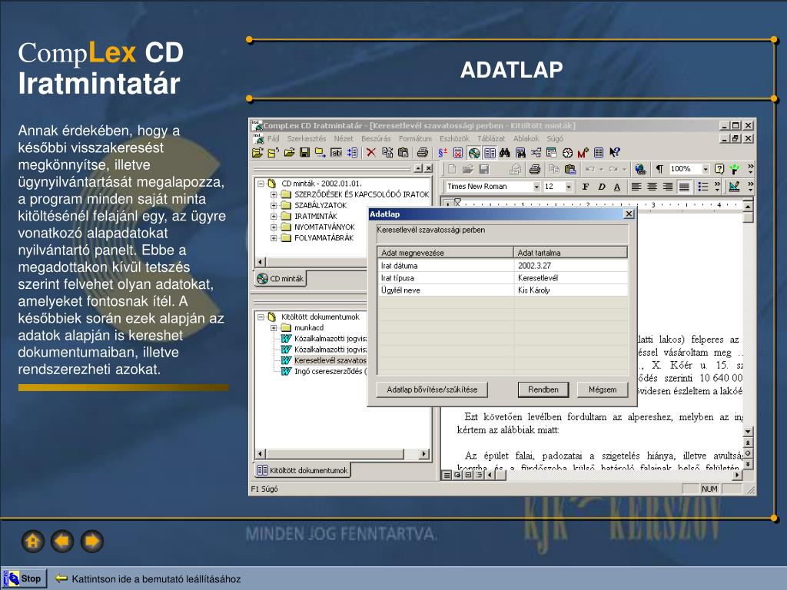Toggle paragraph marks with the pilcrow button
787x590 pixels.
(659, 169)
